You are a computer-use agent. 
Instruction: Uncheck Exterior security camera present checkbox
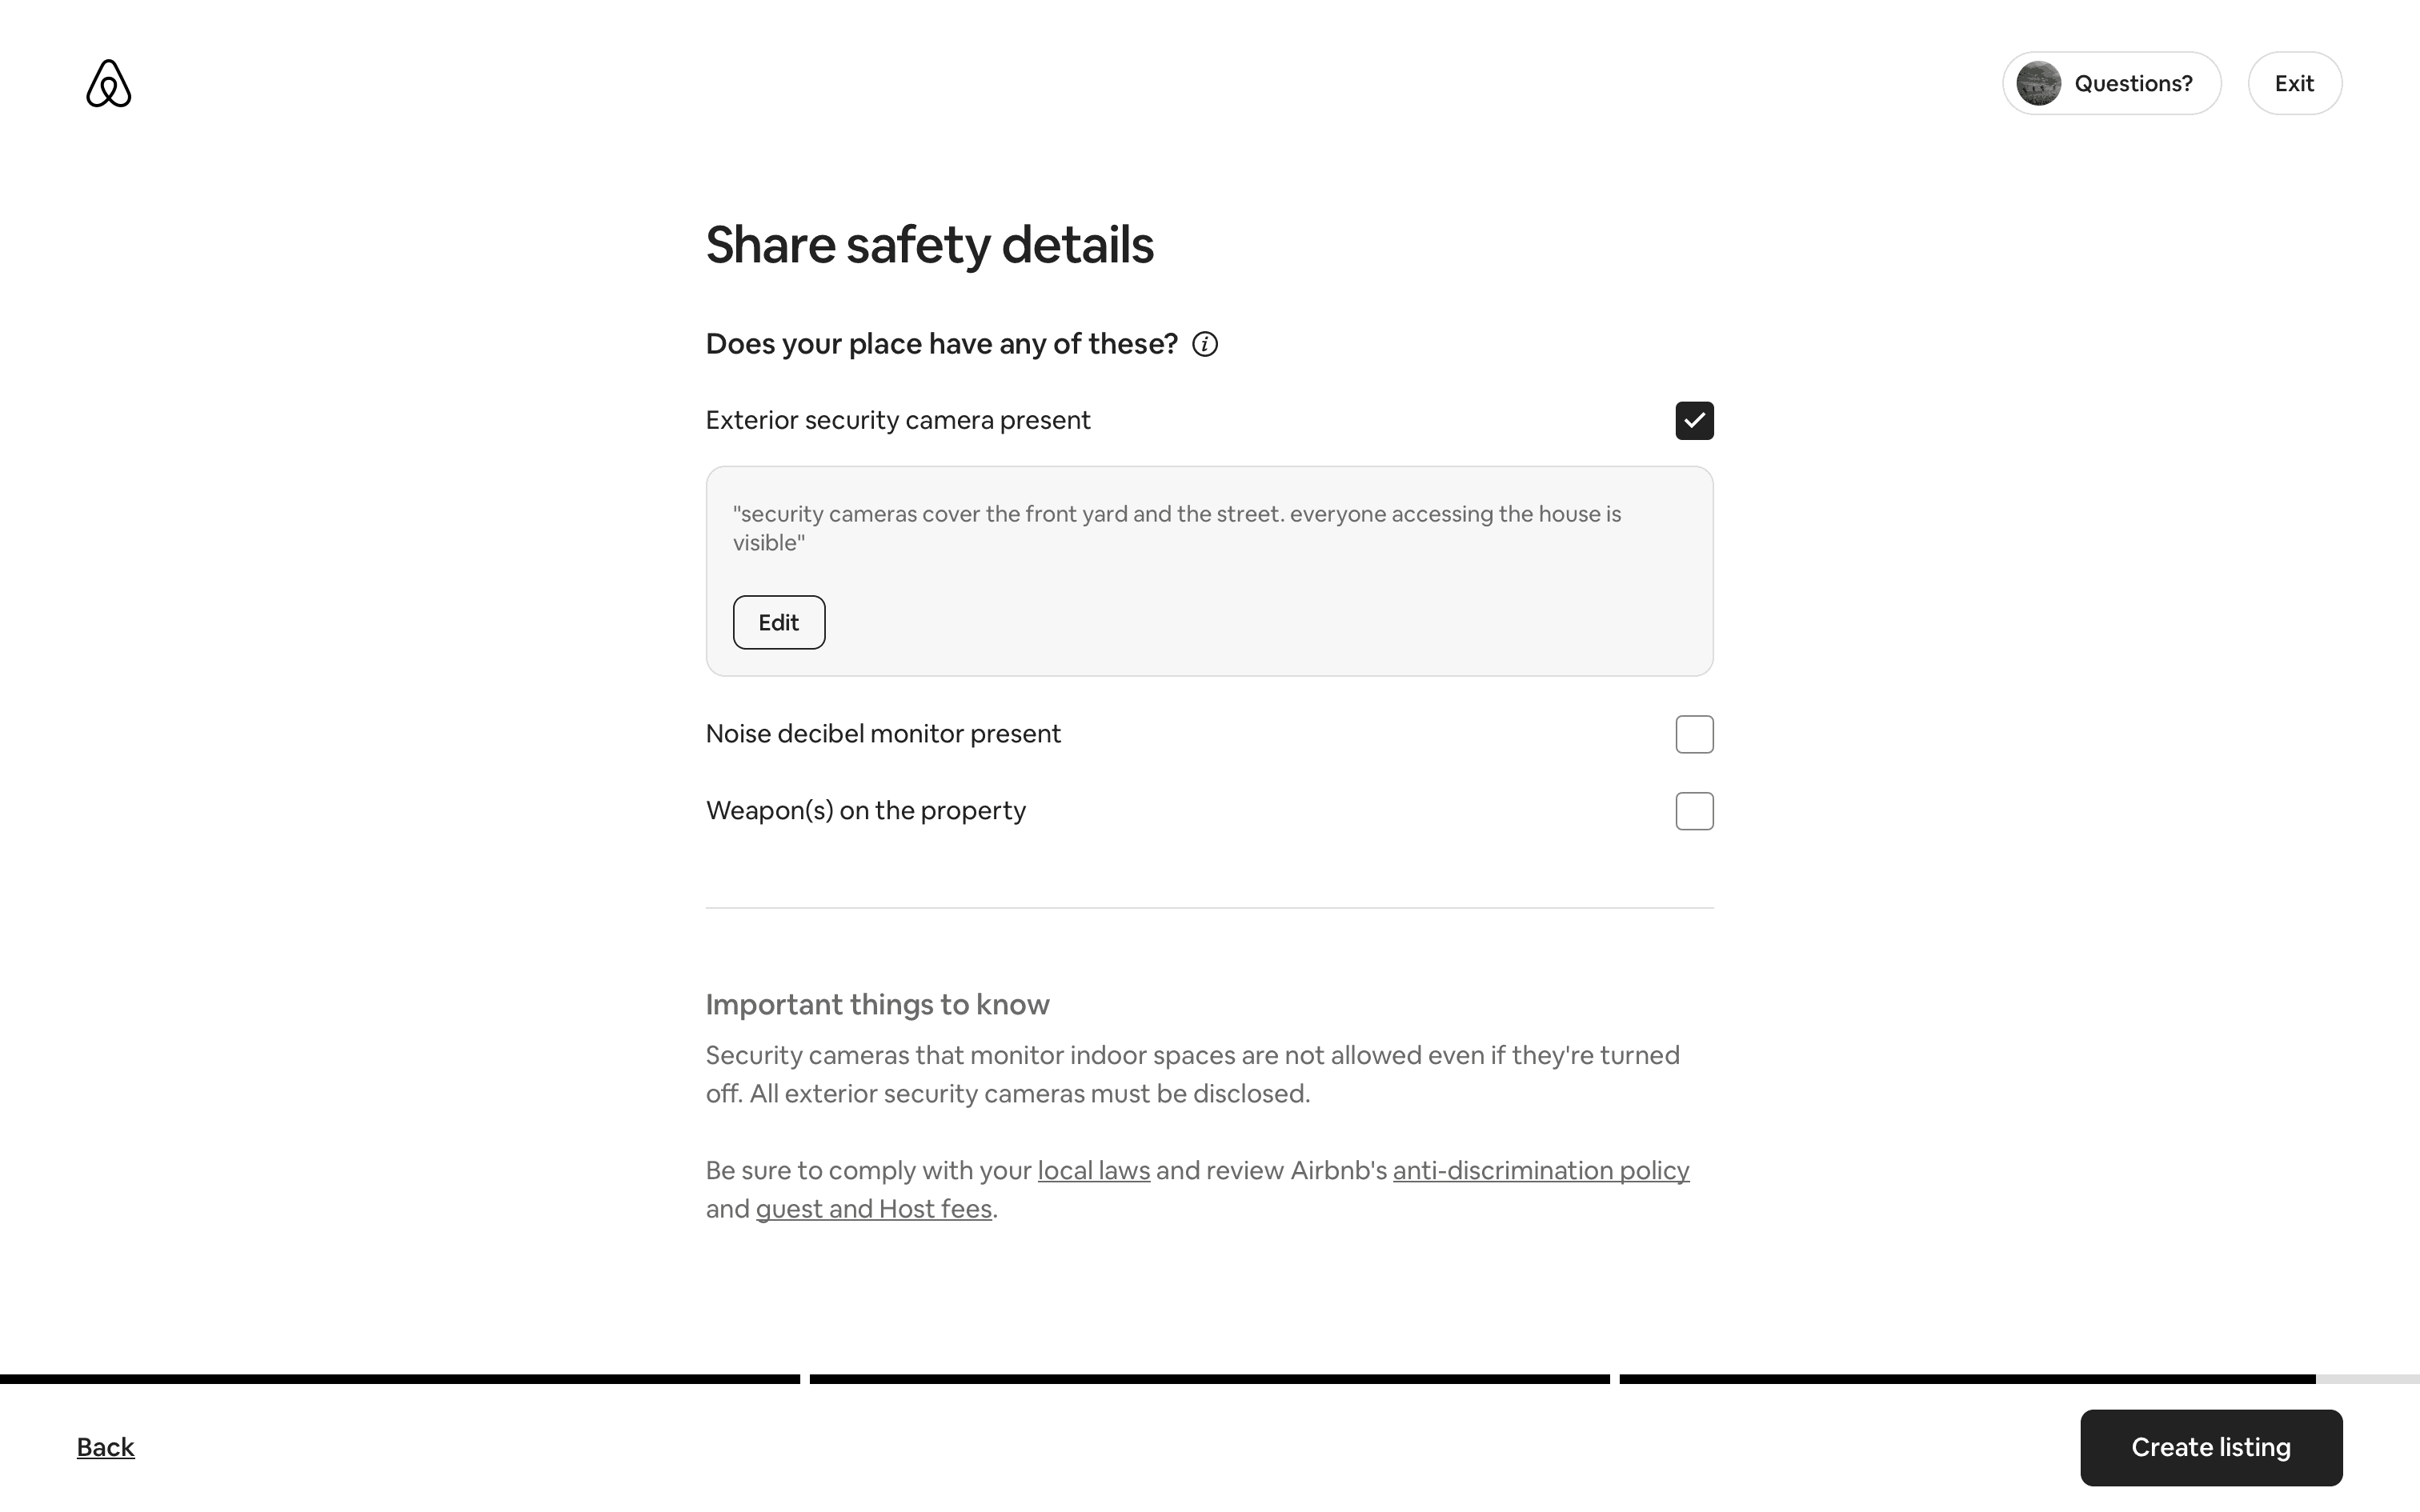click(x=1694, y=421)
